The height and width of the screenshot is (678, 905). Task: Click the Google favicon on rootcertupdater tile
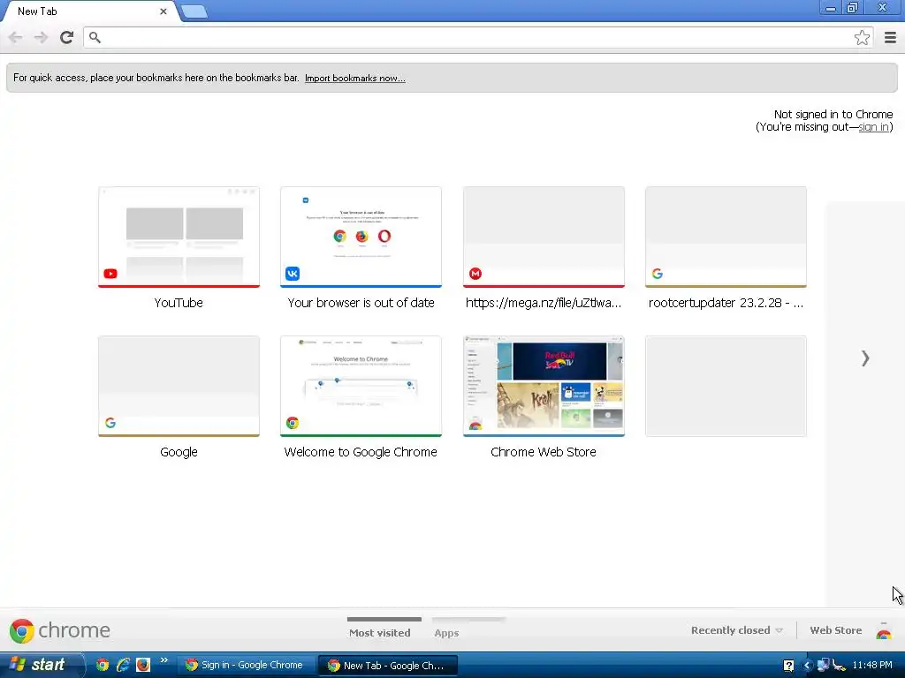pos(658,274)
